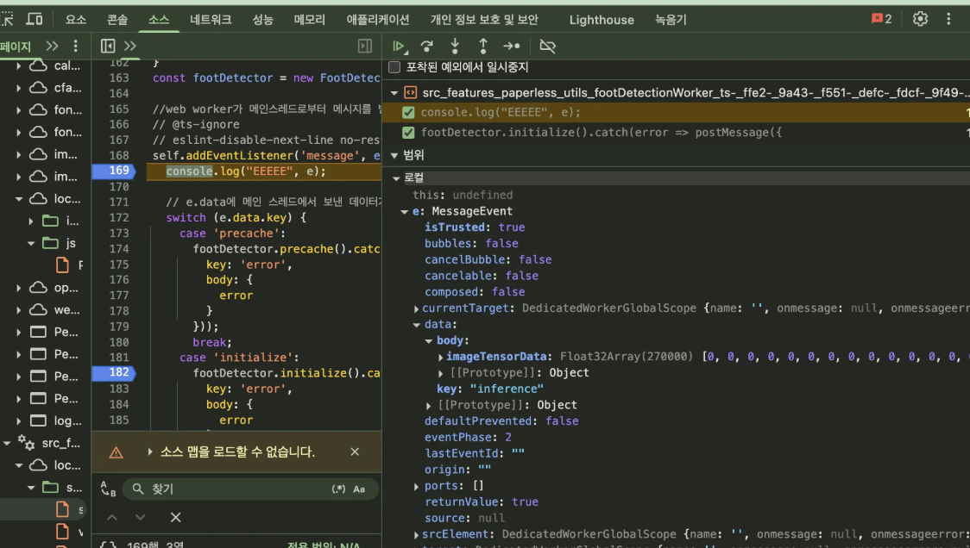Image resolution: width=970 pixels, height=548 pixels.
Task: Toggle the device toolbar icon
Action: (35, 19)
